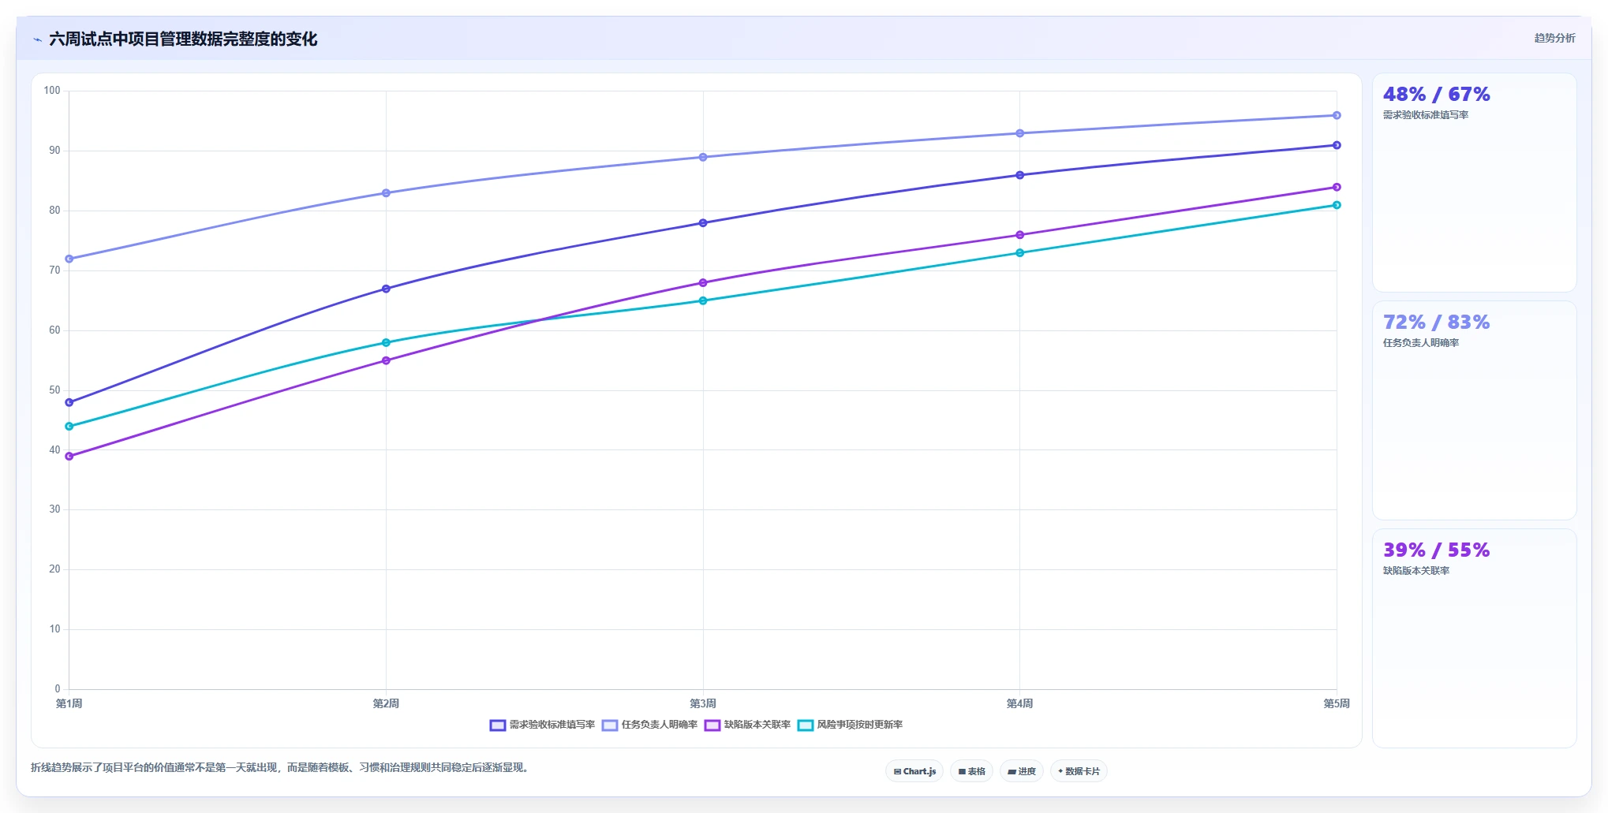Toggle the 任务负责人明确率 legend item
This screenshot has height=813, width=1608.
coord(649,725)
